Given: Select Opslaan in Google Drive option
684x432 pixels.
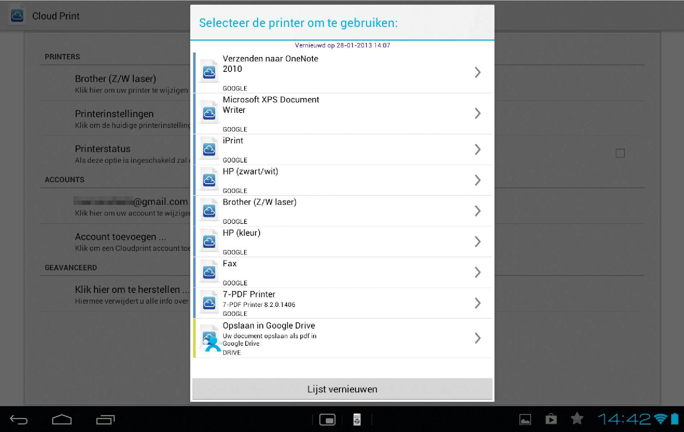Looking at the screenshot, I should (x=342, y=338).
